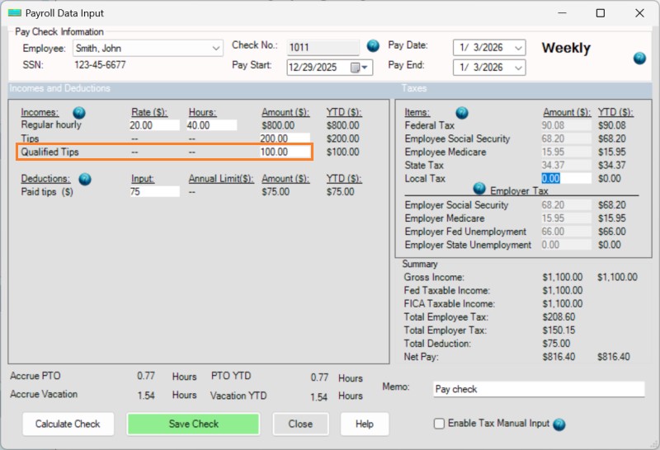Click the Vacation YTD label
The image size is (660, 450).
pyautogui.click(x=238, y=396)
